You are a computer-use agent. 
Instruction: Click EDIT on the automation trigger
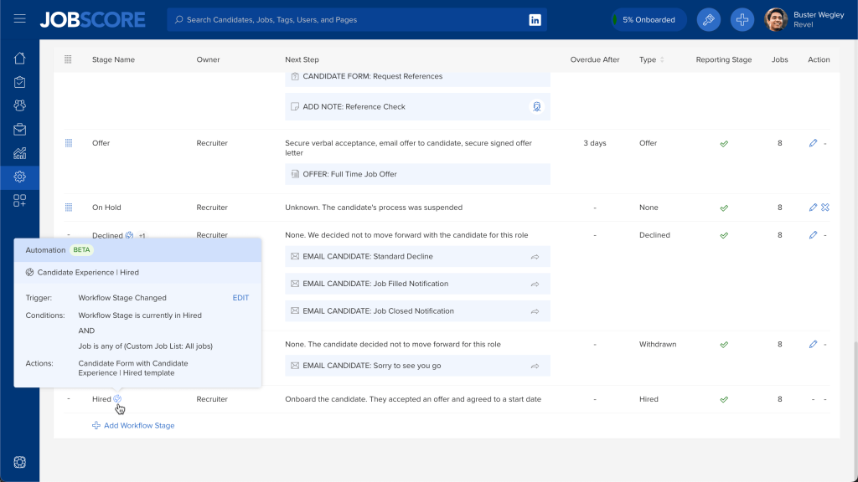240,298
